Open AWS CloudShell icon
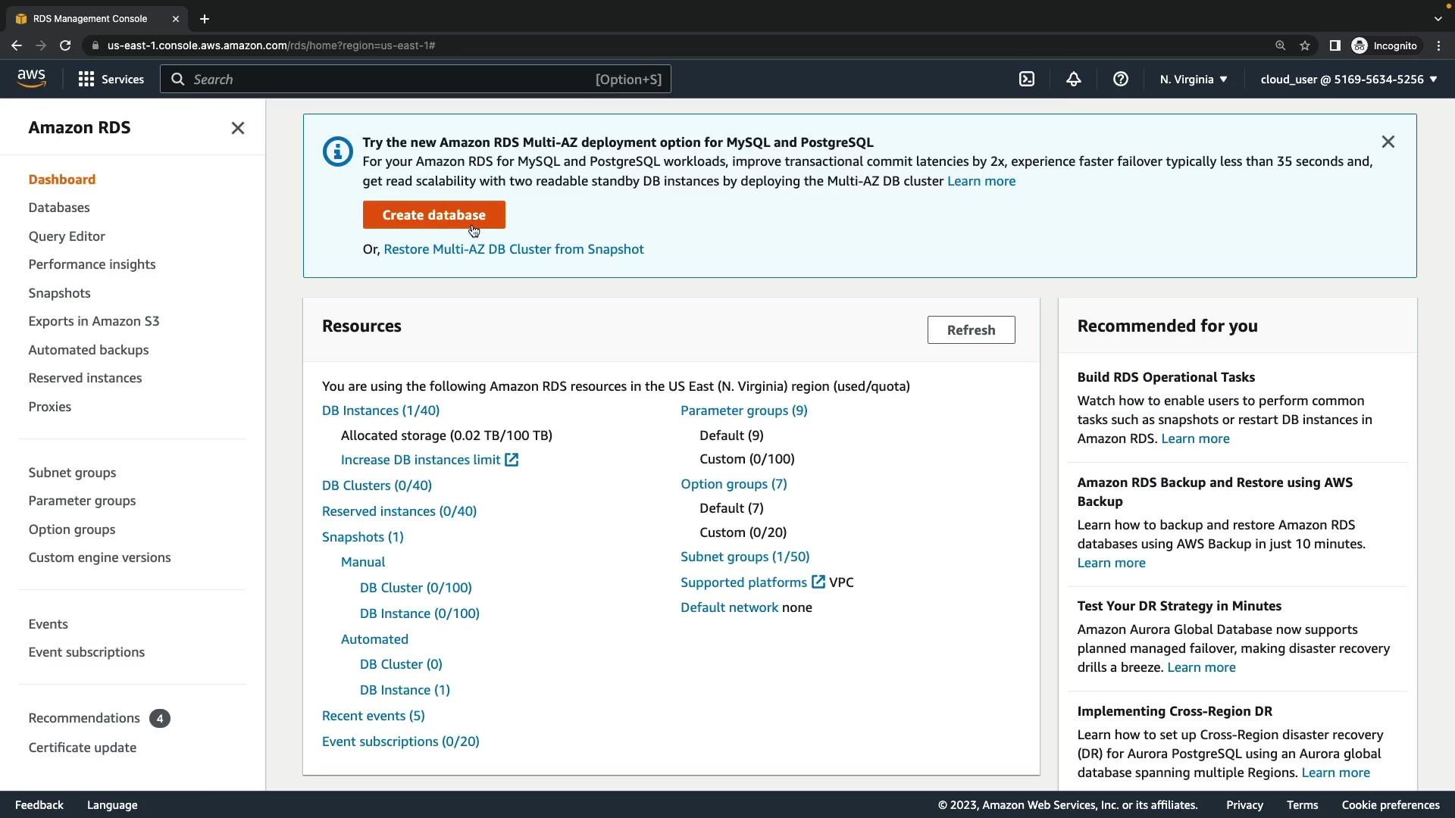Screen dimensions: 1455x818 [1027, 80]
